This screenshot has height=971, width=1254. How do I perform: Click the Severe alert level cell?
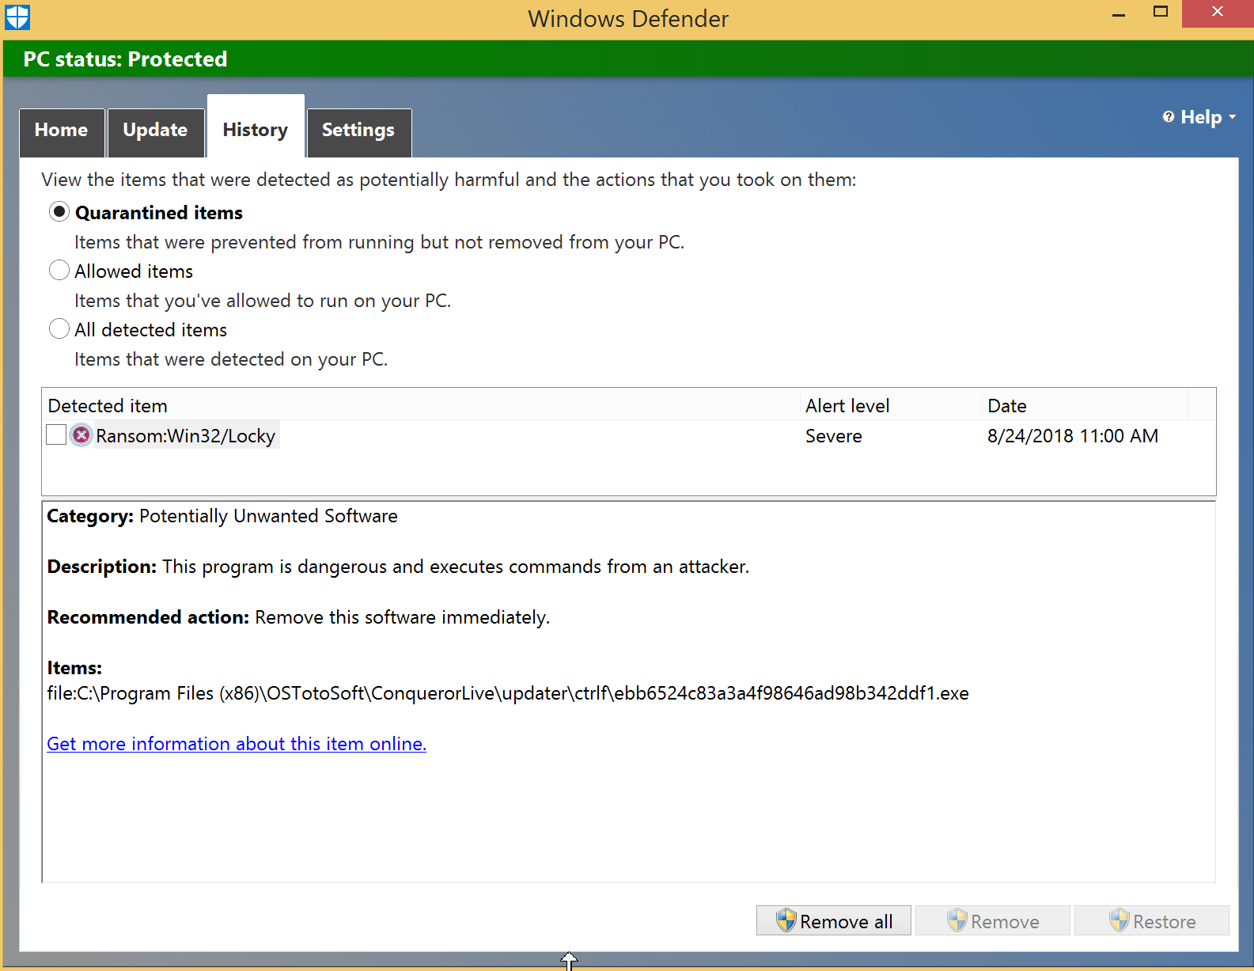(833, 436)
